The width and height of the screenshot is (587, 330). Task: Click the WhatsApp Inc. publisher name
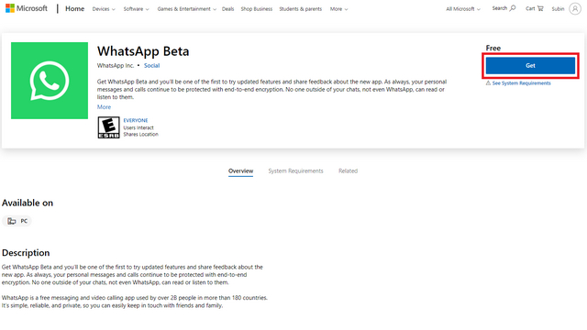(x=116, y=65)
